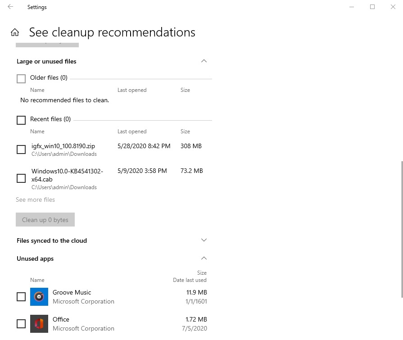The image size is (403, 340).
Task: Check the Older files checkbox
Action: pyautogui.click(x=21, y=78)
